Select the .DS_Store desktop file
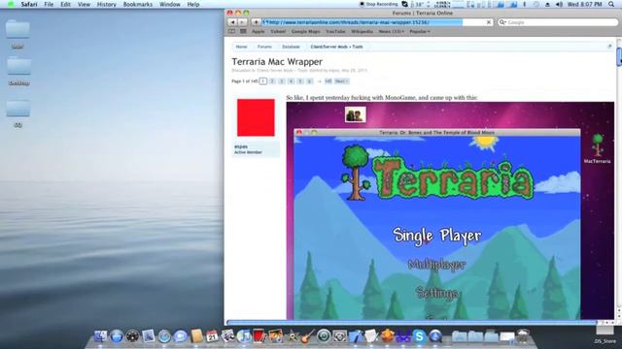The image size is (622, 349). click(x=605, y=334)
